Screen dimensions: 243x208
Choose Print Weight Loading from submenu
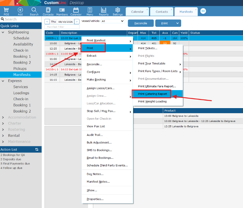click(152, 101)
